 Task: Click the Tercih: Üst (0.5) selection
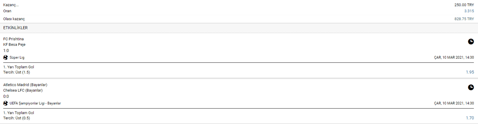coord(17,118)
